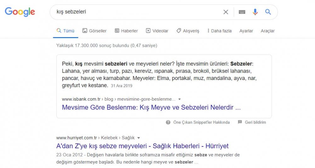Click the question mark snippet info icon

coord(168,122)
